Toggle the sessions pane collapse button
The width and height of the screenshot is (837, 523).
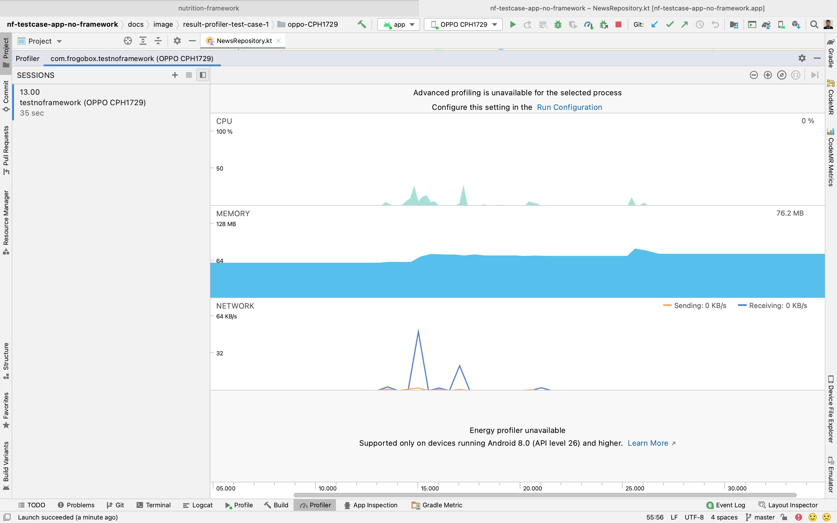203,75
